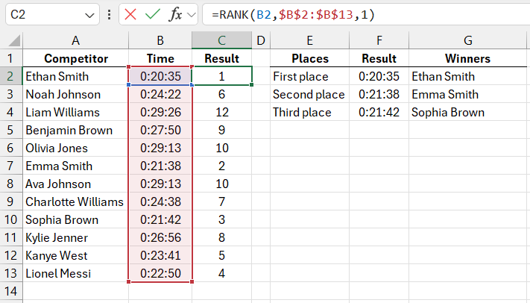The height and width of the screenshot is (303, 530).
Task: Select the Liam Williams cell
Action: tap(76, 112)
